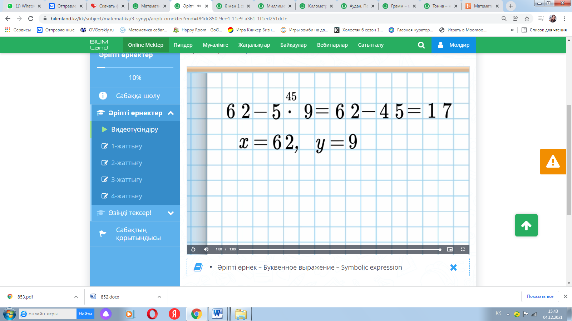
Task: Click the video progress seek bar
Action: [340, 249]
